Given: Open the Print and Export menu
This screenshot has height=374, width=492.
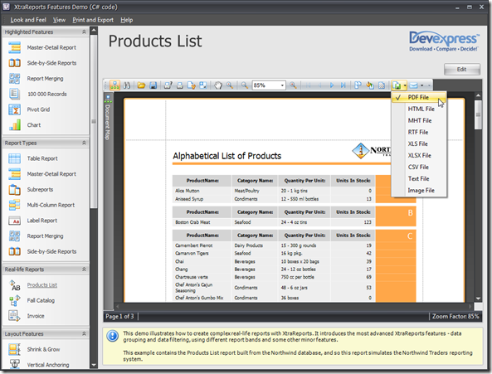Looking at the screenshot, I should coord(93,20).
